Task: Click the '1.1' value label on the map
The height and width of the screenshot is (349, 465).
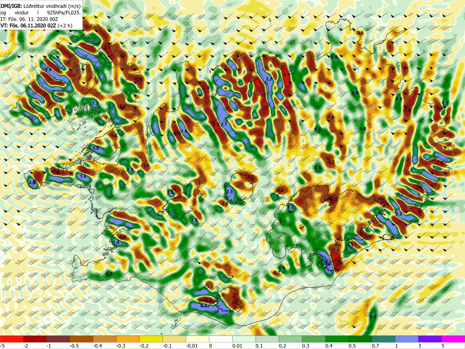Action: point(445,103)
